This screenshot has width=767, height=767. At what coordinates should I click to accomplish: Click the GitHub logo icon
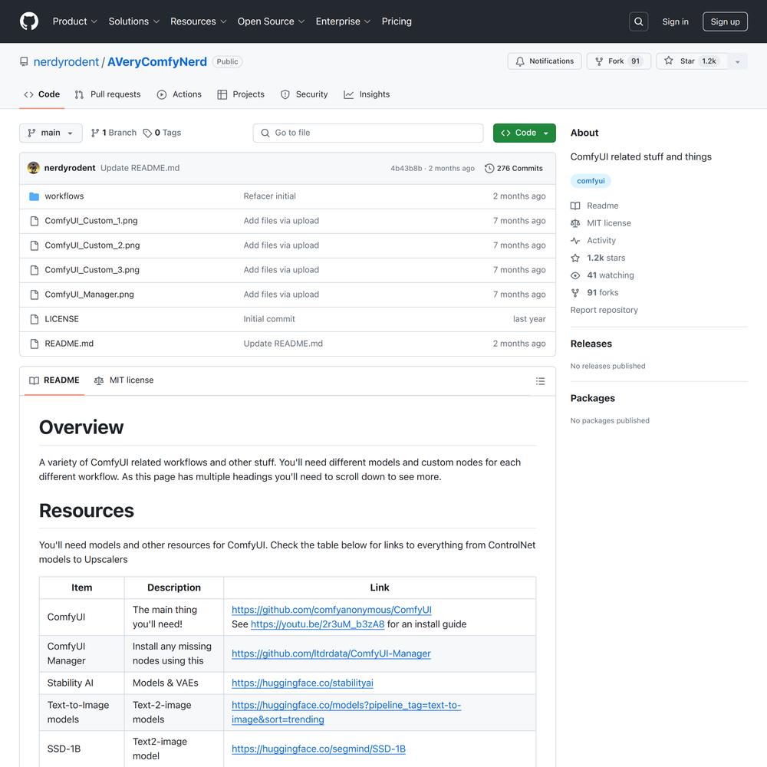pyautogui.click(x=29, y=21)
